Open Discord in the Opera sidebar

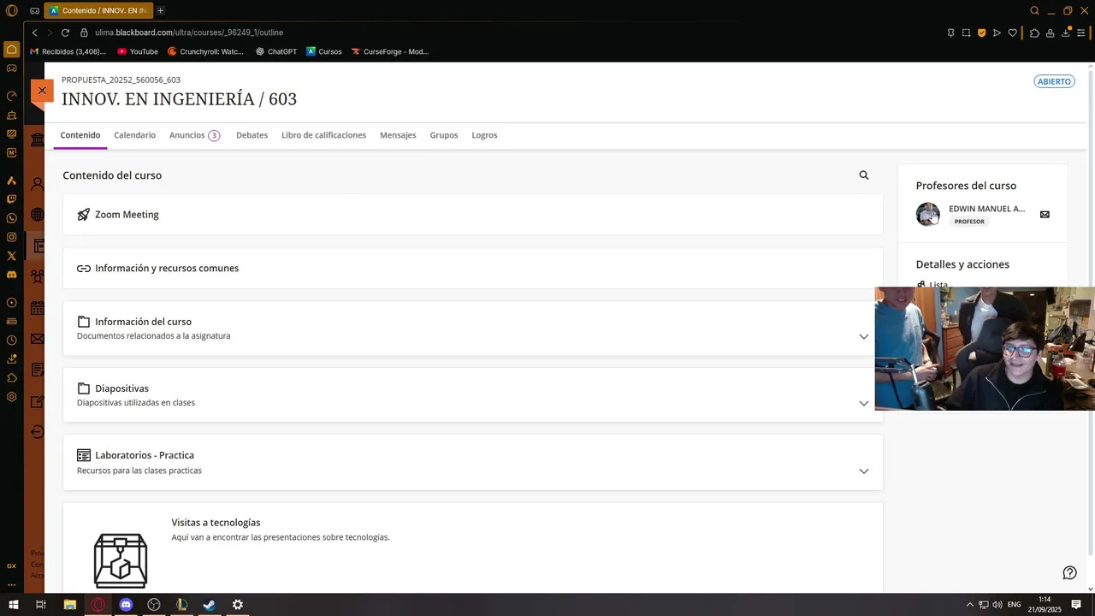coord(12,275)
